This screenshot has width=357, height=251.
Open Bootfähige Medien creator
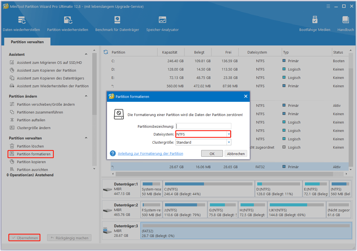pos(315,24)
